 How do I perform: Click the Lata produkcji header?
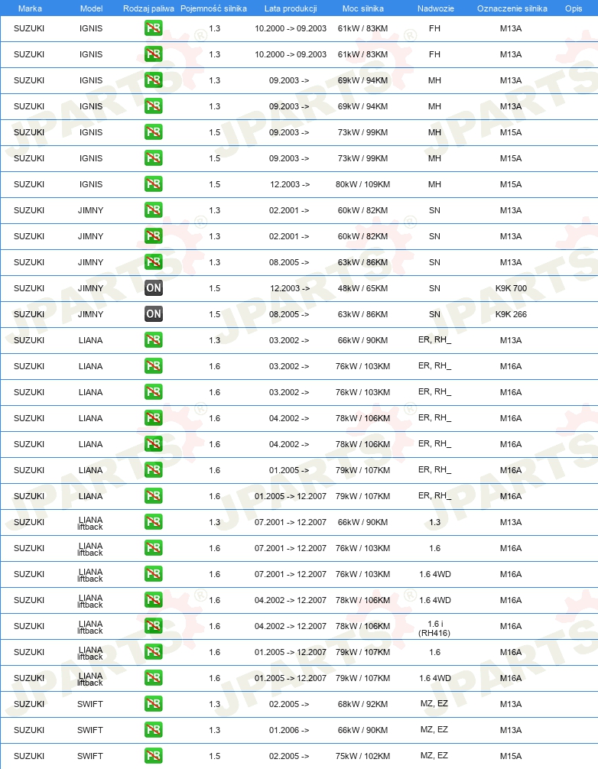pyautogui.click(x=291, y=8)
